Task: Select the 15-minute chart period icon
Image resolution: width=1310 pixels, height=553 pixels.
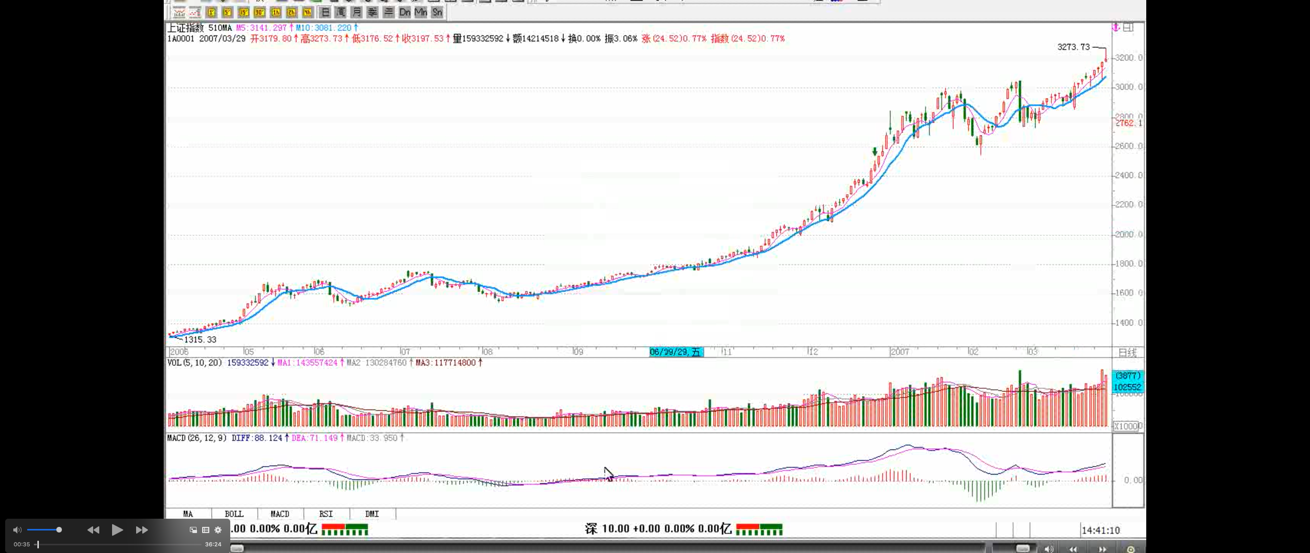Action: [x=244, y=12]
